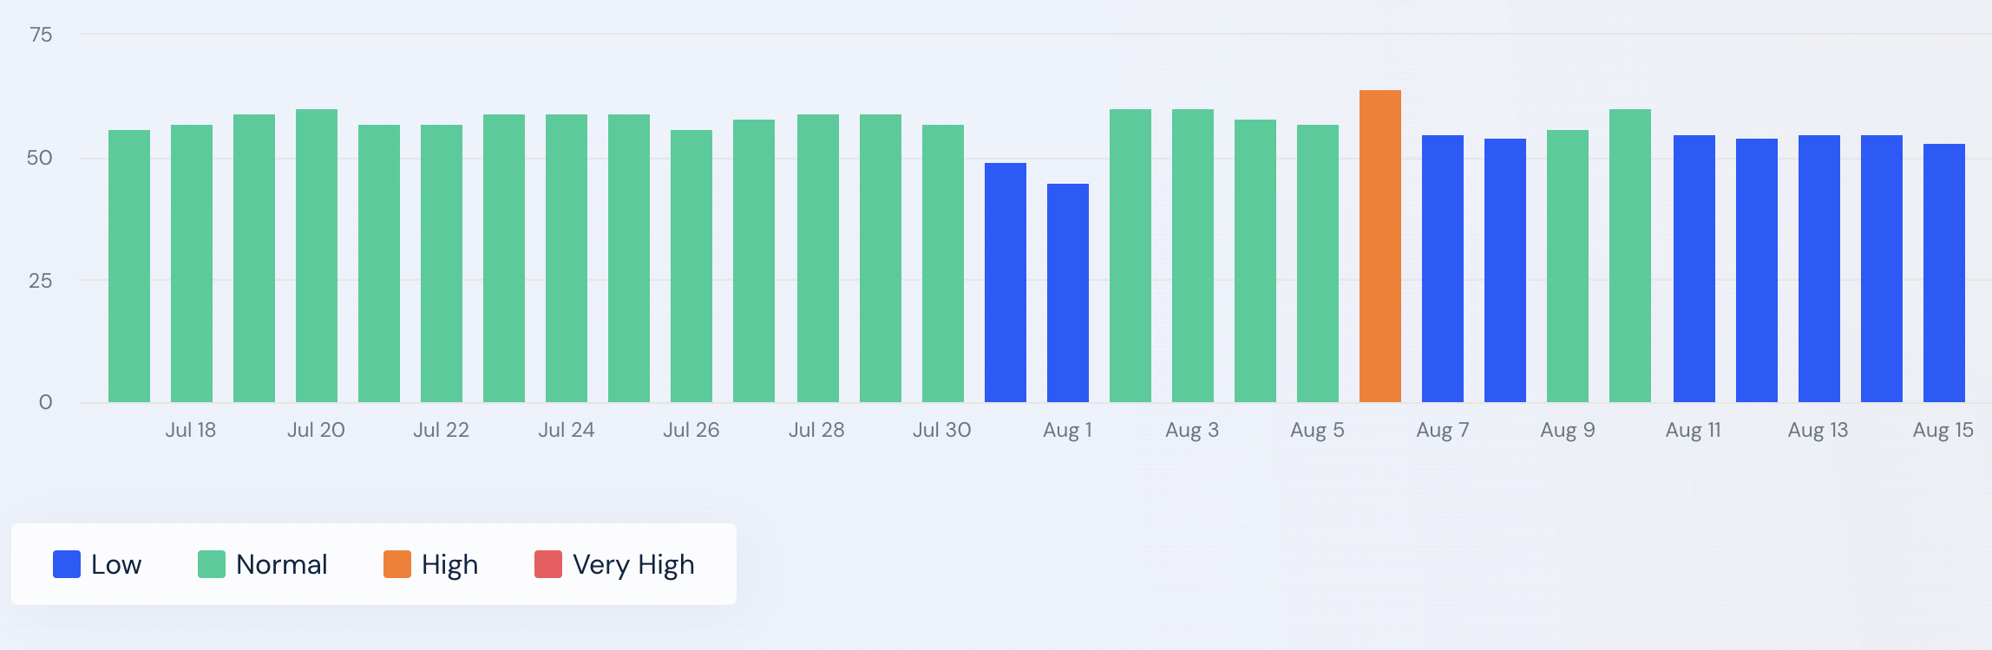Click the green bar above Jul 20
The width and height of the screenshot is (1992, 650).
(317, 256)
